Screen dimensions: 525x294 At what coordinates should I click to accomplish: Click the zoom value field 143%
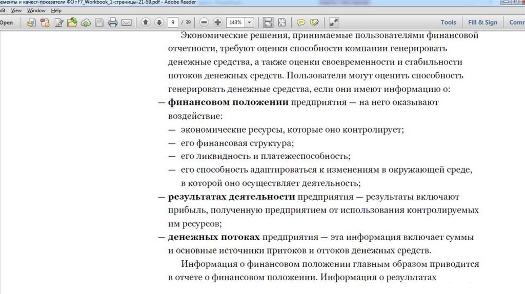tap(236, 23)
